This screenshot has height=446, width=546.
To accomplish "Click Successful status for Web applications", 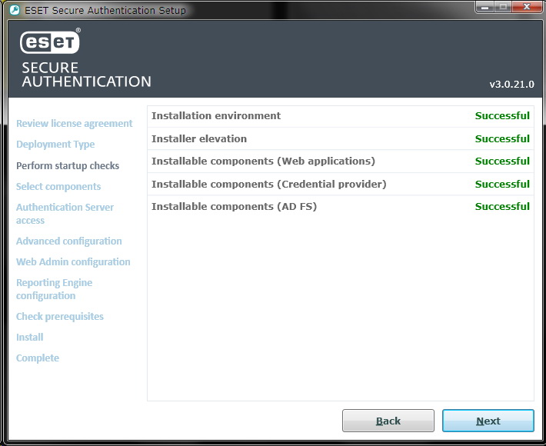I will point(502,161).
